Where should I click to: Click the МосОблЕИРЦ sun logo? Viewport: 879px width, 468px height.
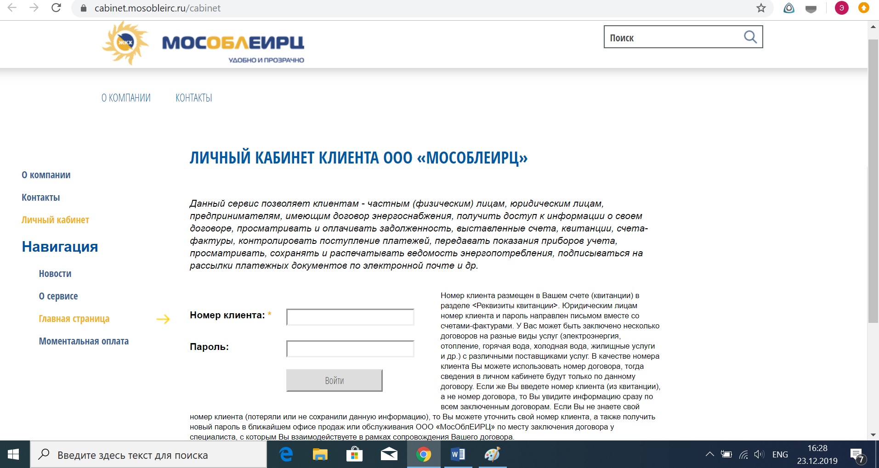125,43
